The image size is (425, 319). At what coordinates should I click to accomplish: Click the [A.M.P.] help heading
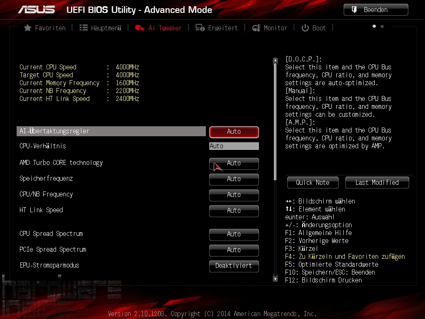[x=300, y=123]
